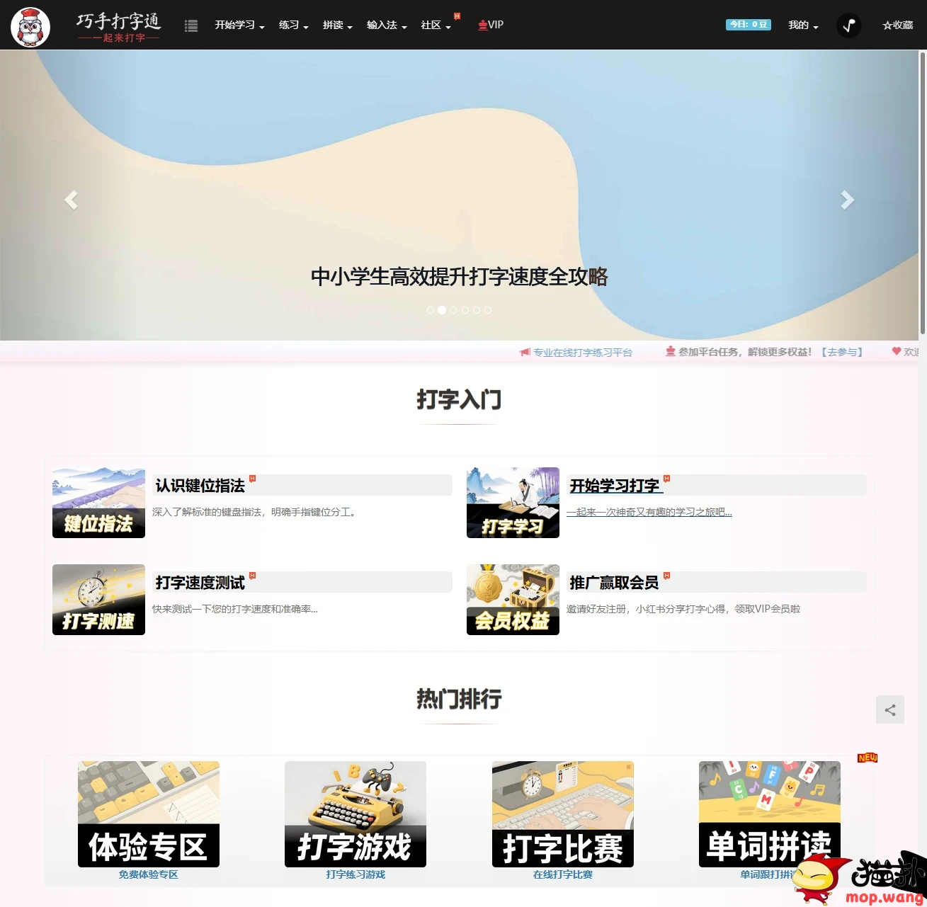Expand the 开始学习 dropdown menu
The width and height of the screenshot is (927, 907).
239,25
